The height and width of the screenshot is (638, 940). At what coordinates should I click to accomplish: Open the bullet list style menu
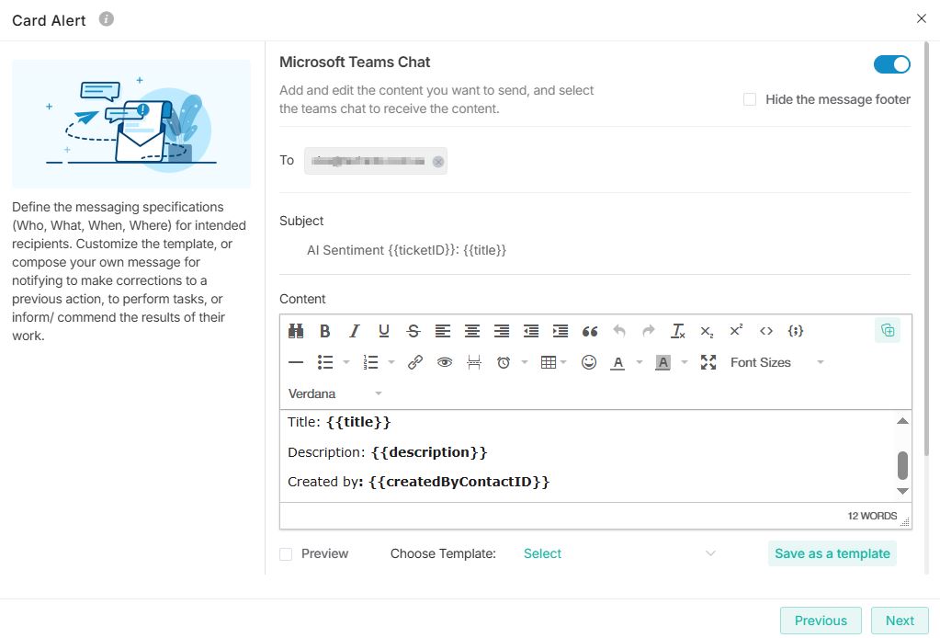346,362
